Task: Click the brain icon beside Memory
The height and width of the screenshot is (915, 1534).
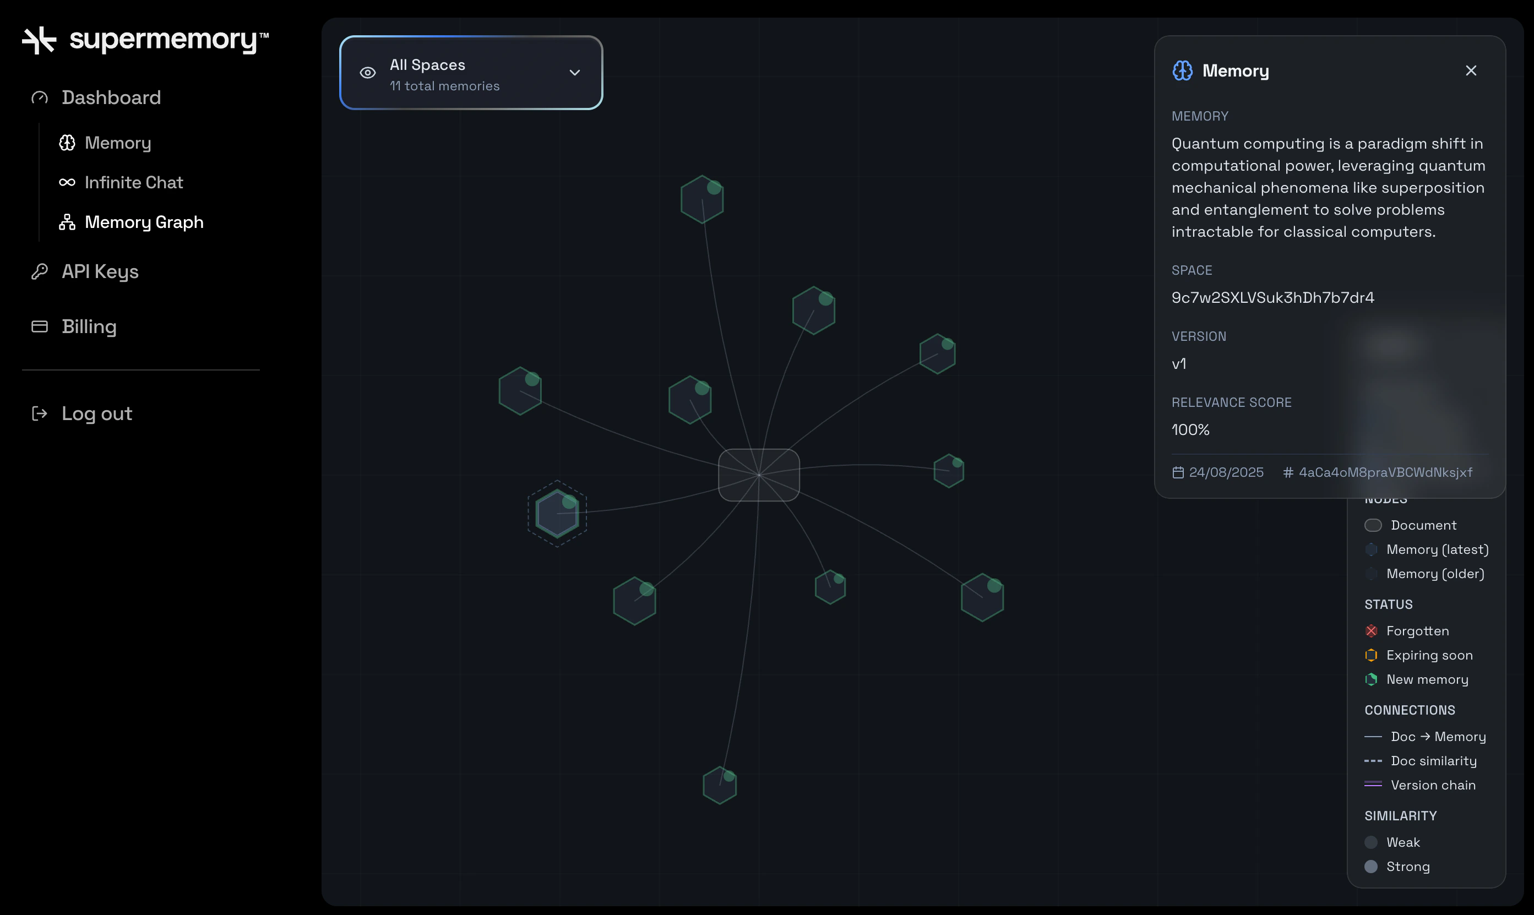Action: [67, 143]
